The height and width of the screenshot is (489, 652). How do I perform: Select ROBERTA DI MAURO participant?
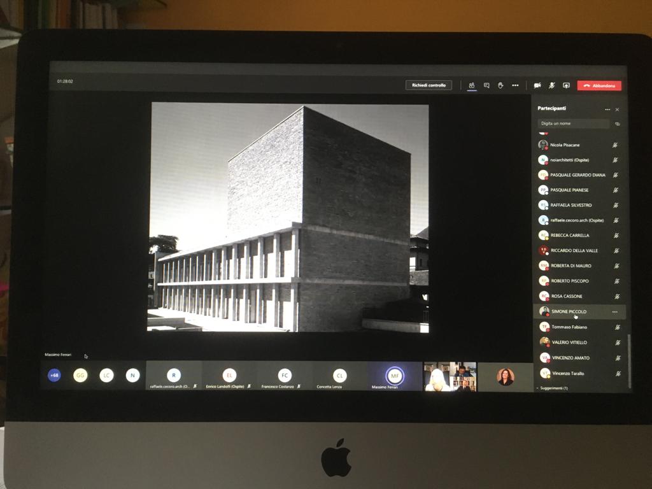pos(579,266)
